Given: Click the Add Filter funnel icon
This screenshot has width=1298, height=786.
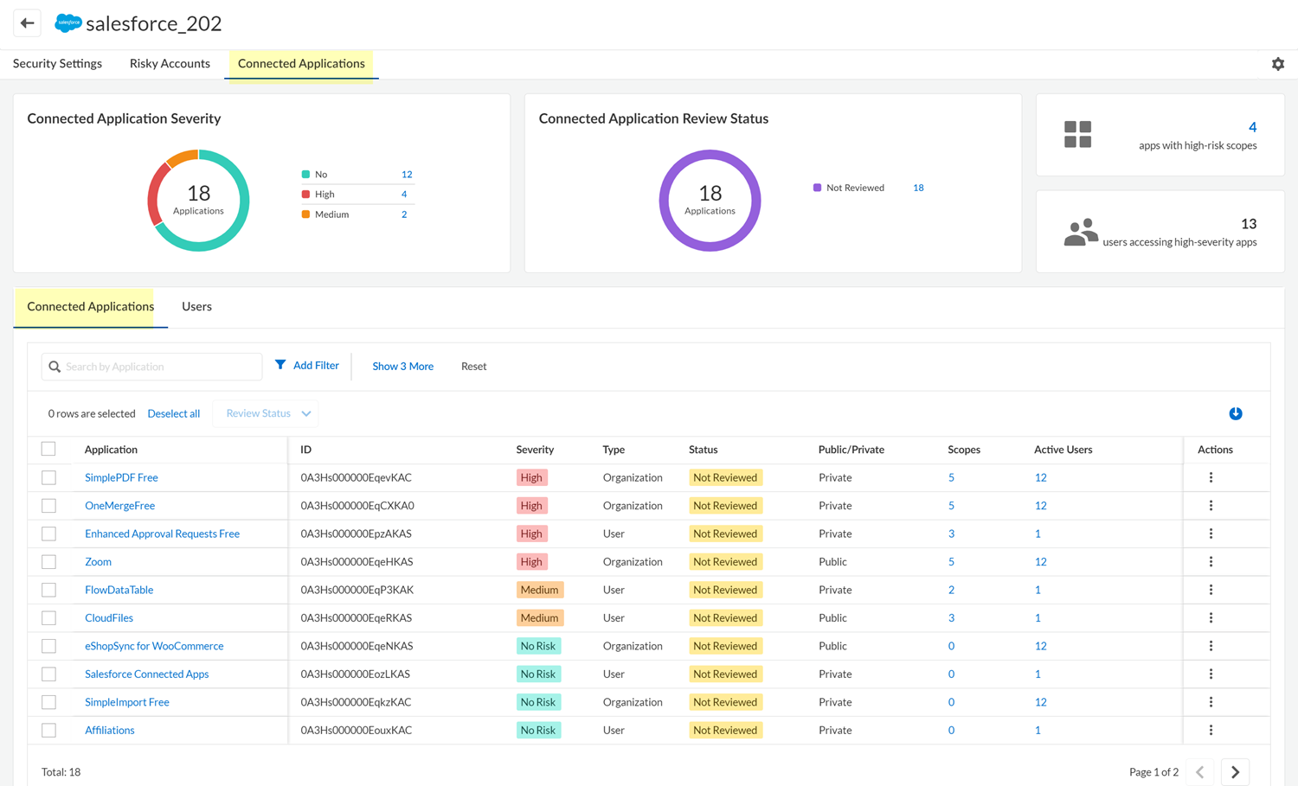Looking at the screenshot, I should [280, 365].
